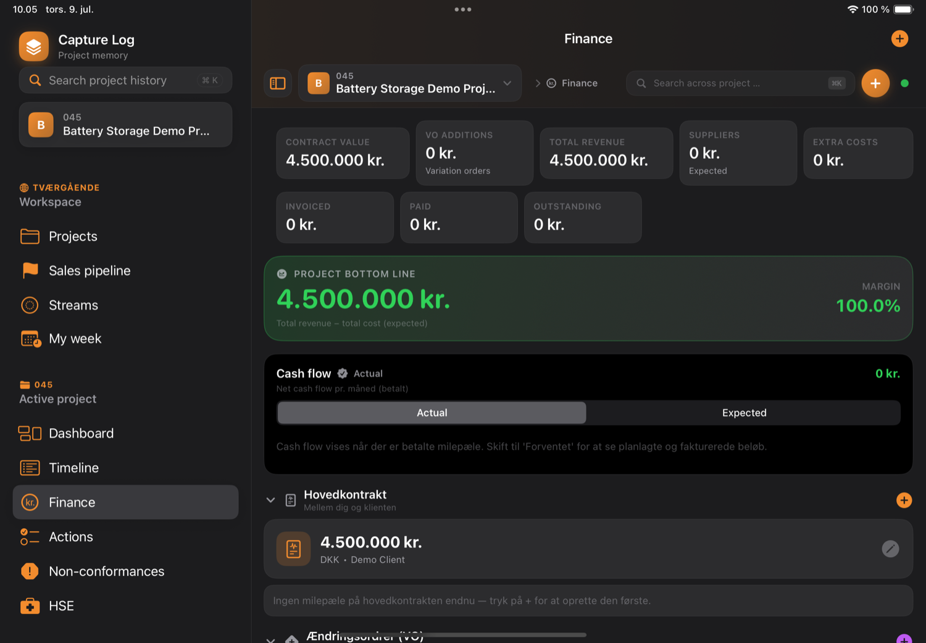Edit the 4.500.000 kr. contract with pencil icon
Viewport: 926px width, 643px height.
pyautogui.click(x=890, y=549)
